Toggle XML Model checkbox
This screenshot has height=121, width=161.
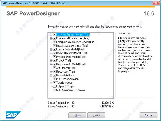tap(54, 68)
